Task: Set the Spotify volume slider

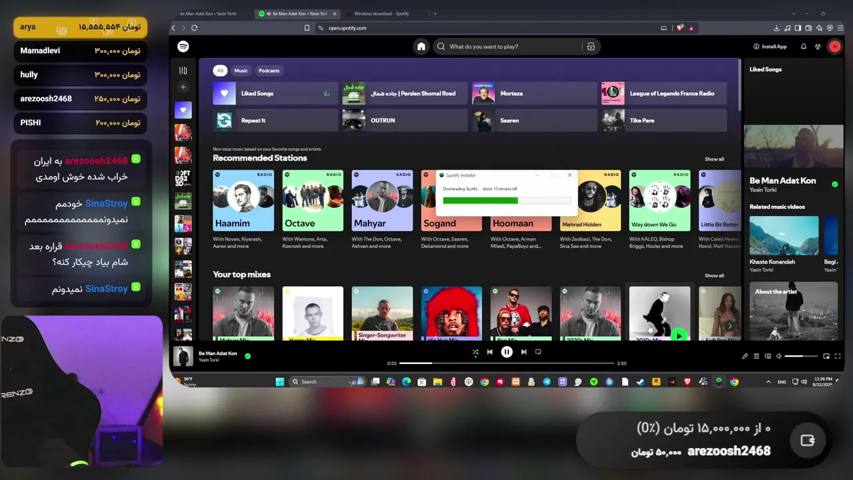Action: point(802,356)
